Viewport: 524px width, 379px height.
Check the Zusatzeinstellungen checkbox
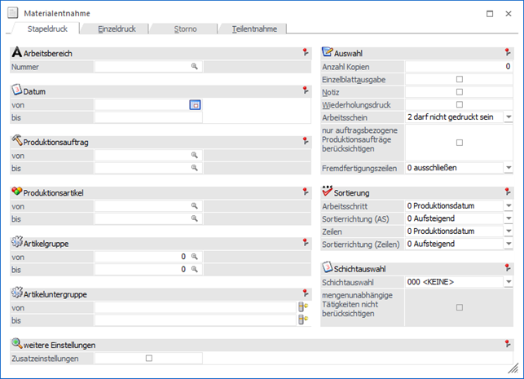[x=148, y=358]
